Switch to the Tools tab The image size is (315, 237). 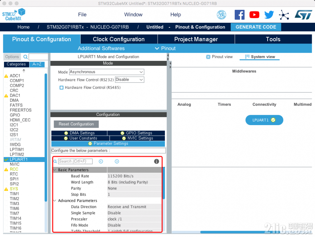pyautogui.click(x=273, y=39)
